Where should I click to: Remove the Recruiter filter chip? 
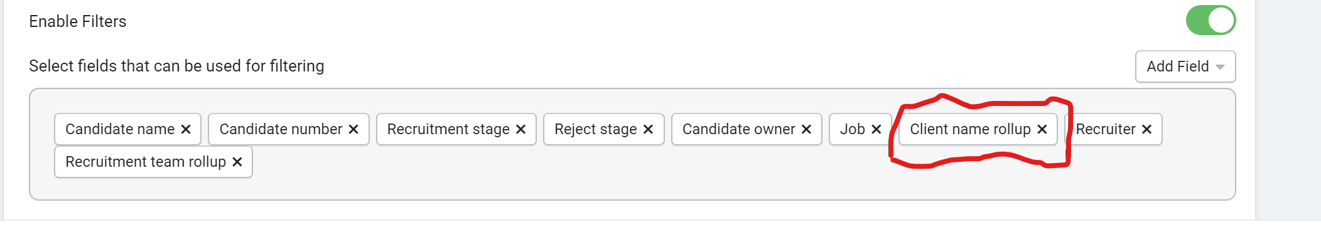1146,129
